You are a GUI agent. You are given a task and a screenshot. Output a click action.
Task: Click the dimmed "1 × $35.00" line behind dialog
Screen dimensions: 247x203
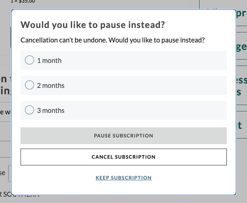(x=22, y=2)
